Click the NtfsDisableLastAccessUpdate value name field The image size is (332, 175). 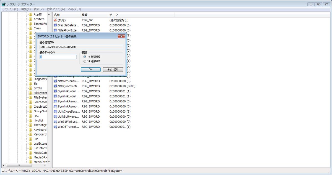click(81, 47)
